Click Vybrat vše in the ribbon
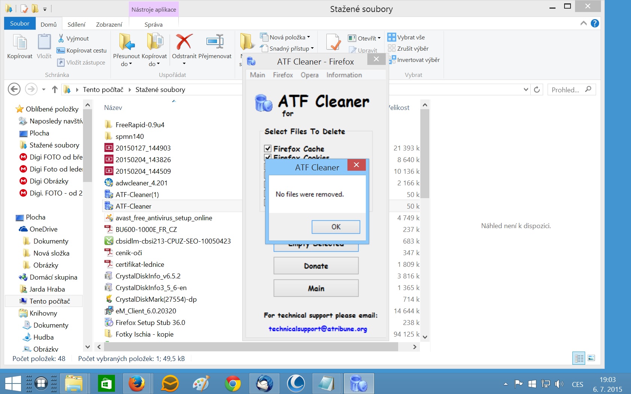The width and height of the screenshot is (631, 394). (406, 37)
